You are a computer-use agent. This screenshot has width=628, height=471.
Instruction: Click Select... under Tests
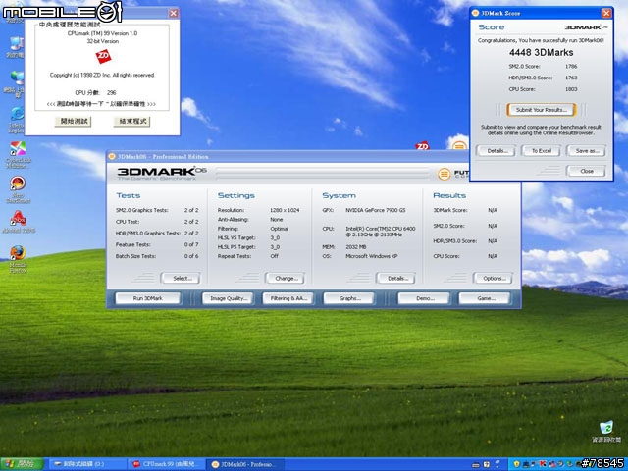[x=181, y=278]
